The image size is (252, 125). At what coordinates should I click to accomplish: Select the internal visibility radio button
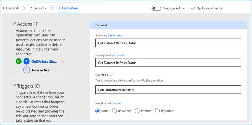tap(137, 111)
